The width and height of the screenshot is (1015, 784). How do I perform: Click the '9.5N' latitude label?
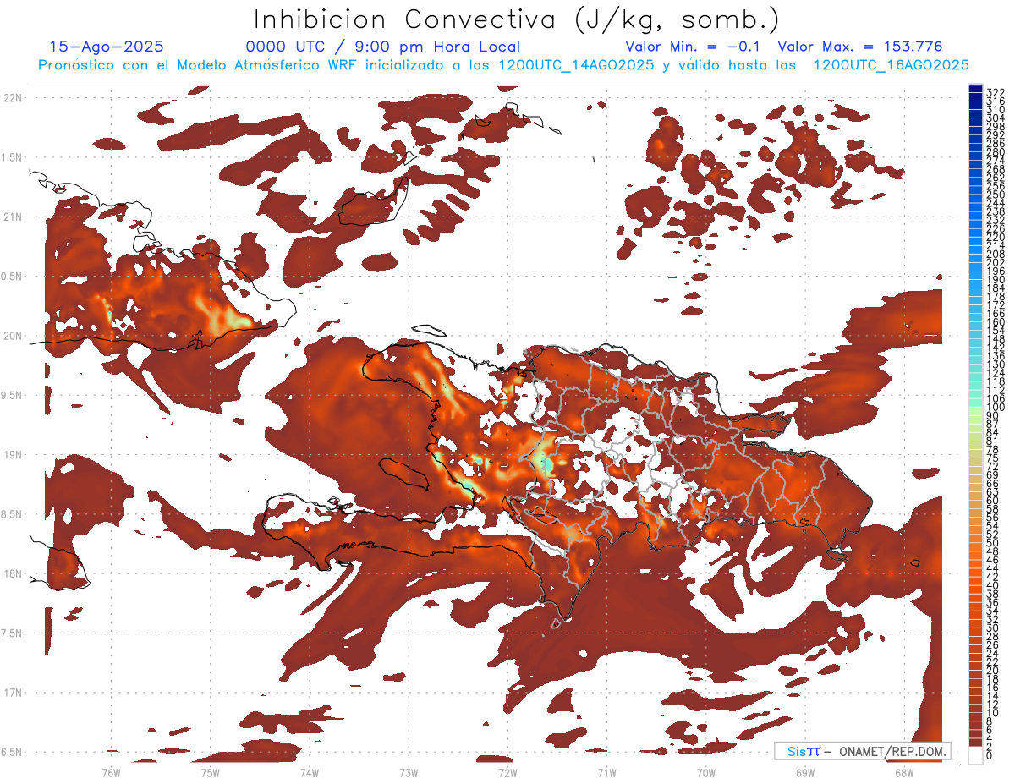(x=12, y=396)
